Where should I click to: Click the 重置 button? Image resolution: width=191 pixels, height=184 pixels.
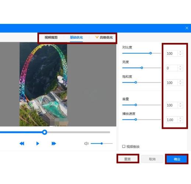tap(128, 159)
